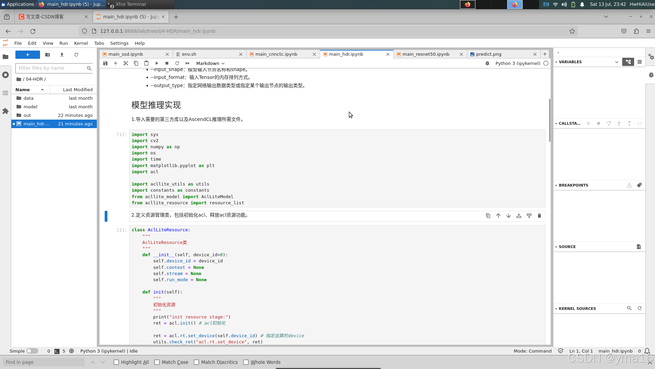Open the variables scope dropdown arrow
655x369 pixels.
(617, 62)
